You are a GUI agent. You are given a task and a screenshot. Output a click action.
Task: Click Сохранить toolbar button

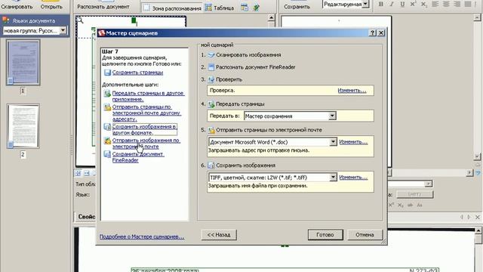click(x=297, y=5)
